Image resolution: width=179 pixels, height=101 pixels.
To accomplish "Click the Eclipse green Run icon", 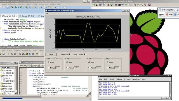I will pos(21,7).
